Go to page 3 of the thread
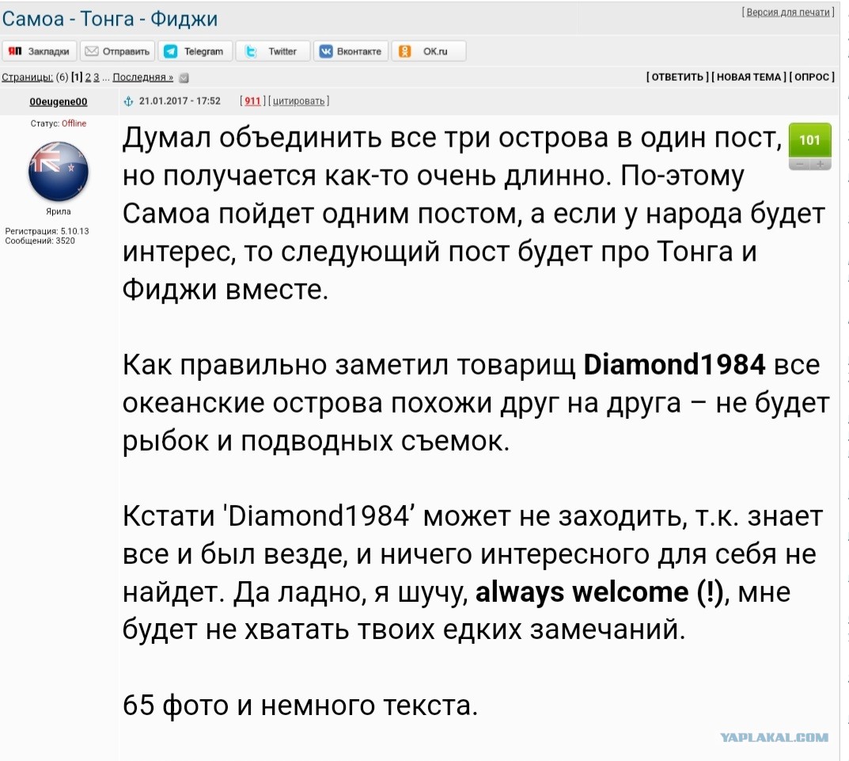849x761 pixels. [x=97, y=77]
